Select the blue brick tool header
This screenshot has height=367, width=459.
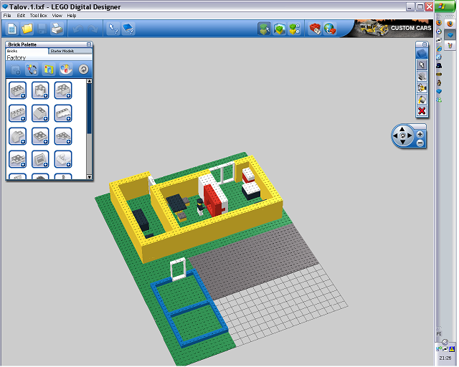click(422, 54)
